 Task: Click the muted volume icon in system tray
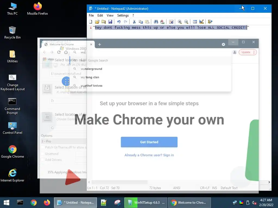[x=254, y=203]
